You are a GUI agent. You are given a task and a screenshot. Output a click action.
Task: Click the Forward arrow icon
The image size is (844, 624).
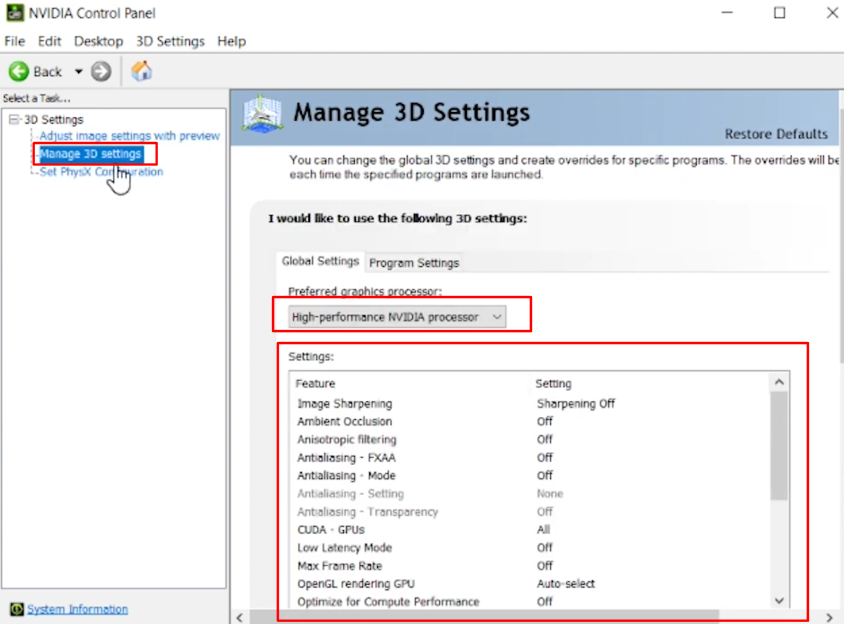[101, 72]
